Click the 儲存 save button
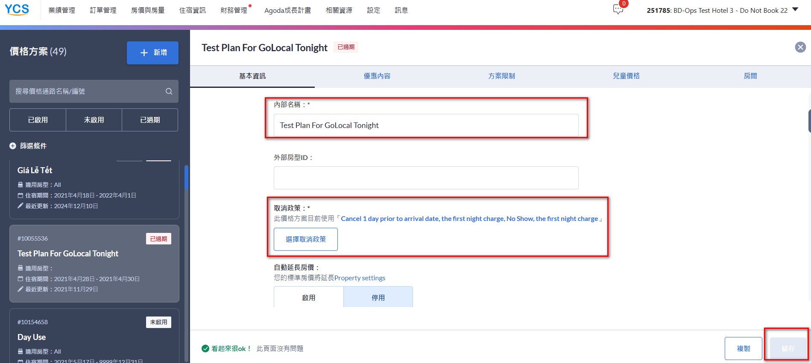Viewport: 811px width, 363px height. [x=788, y=348]
